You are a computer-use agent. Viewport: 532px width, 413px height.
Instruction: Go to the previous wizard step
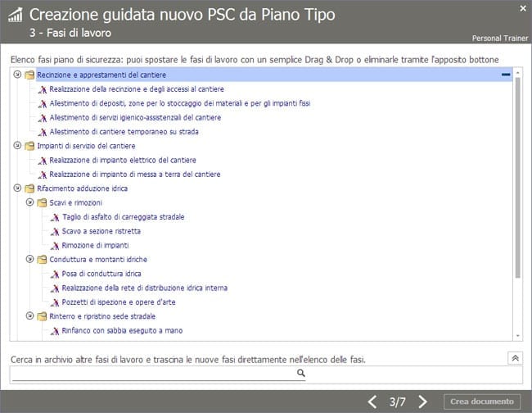tap(372, 402)
